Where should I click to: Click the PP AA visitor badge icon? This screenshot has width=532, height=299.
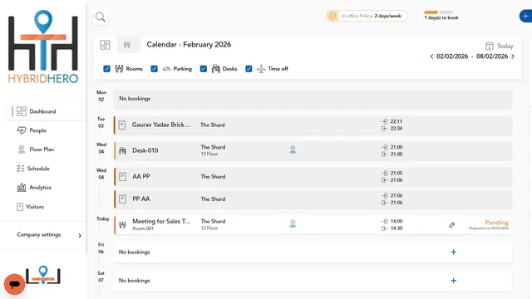(x=122, y=199)
